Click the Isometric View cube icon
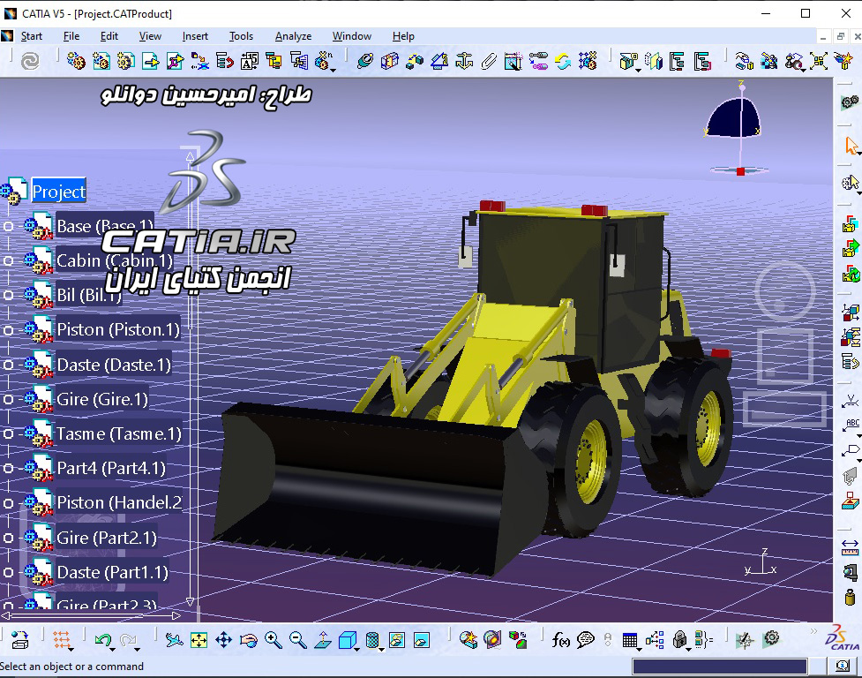862x678 pixels. 347,639
